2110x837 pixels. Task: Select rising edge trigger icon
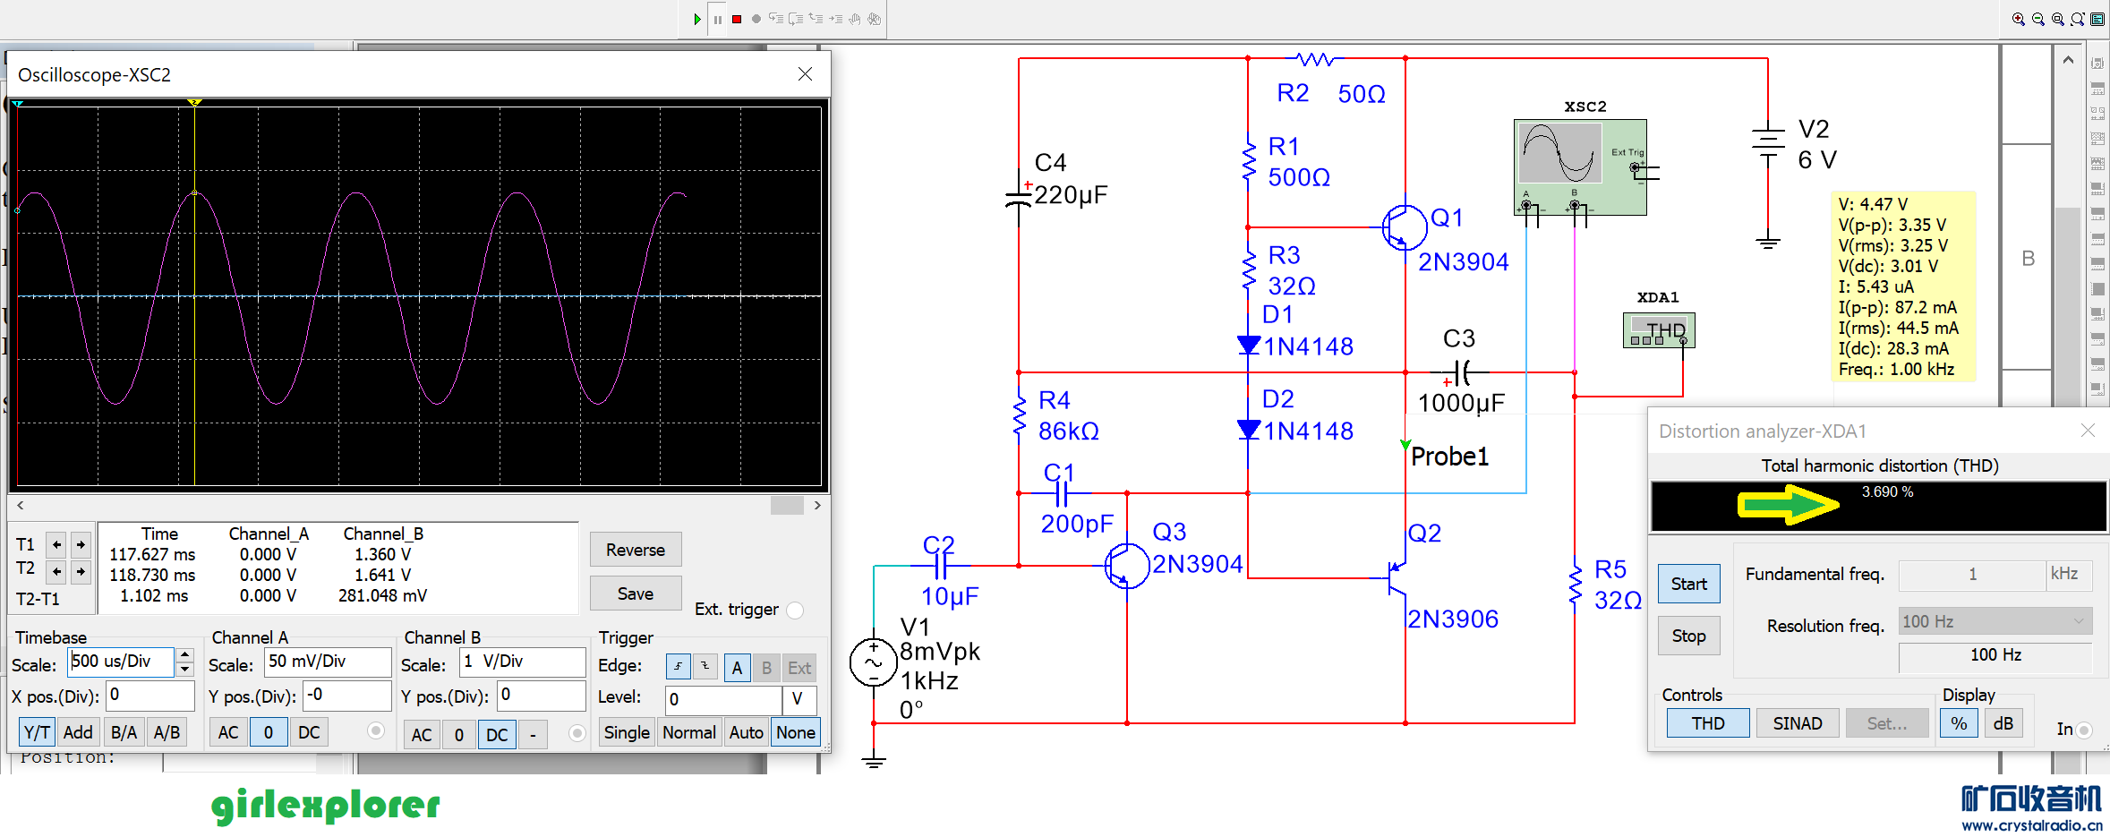tap(679, 667)
